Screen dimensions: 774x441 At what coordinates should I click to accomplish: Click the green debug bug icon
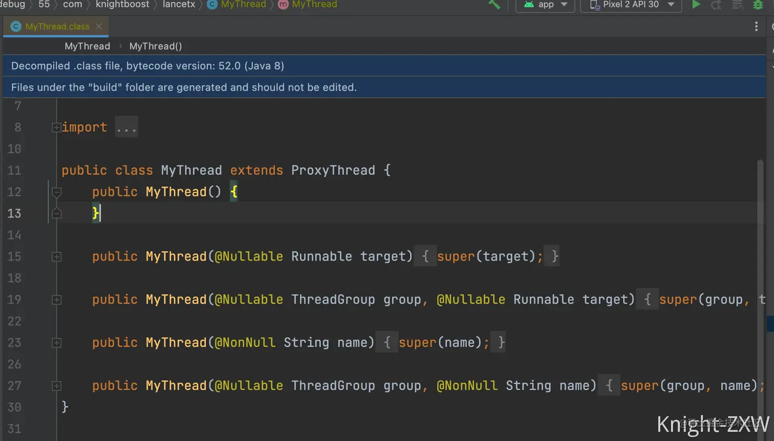click(758, 5)
